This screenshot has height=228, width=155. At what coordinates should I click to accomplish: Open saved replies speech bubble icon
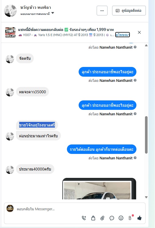point(112,218)
